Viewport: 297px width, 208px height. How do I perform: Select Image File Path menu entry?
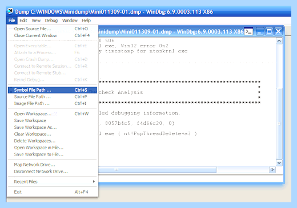53,104
